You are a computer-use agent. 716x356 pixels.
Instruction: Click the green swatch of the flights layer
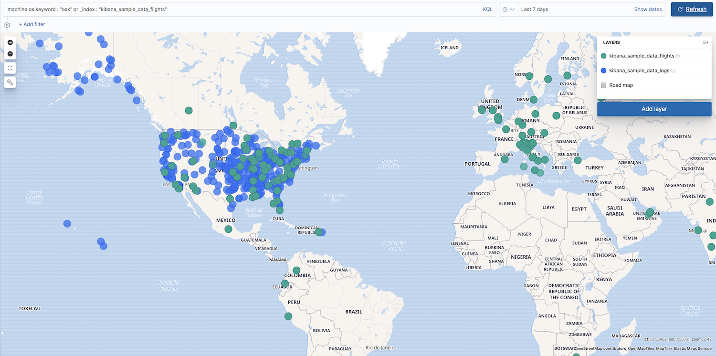(x=603, y=56)
